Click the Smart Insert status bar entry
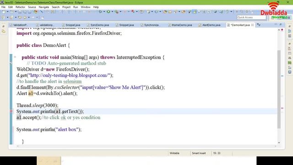Image resolution: width=293 pixels, height=165 pixels. point(199,153)
